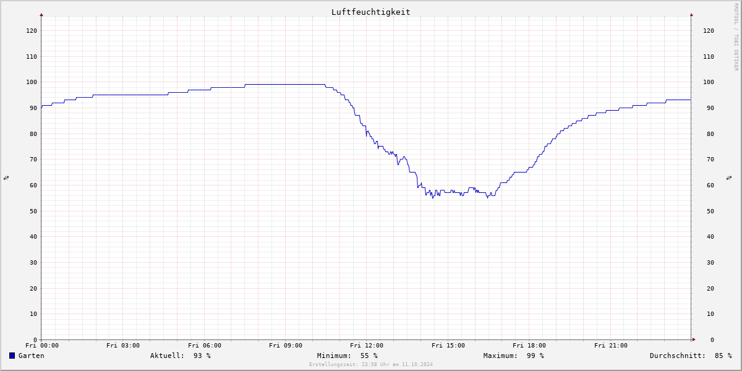Image resolution: width=742 pixels, height=371 pixels.
Task: Click the 90 label on the left axis
Action: (x=33, y=108)
